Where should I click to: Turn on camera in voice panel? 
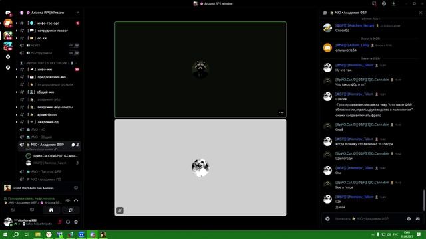(13, 210)
